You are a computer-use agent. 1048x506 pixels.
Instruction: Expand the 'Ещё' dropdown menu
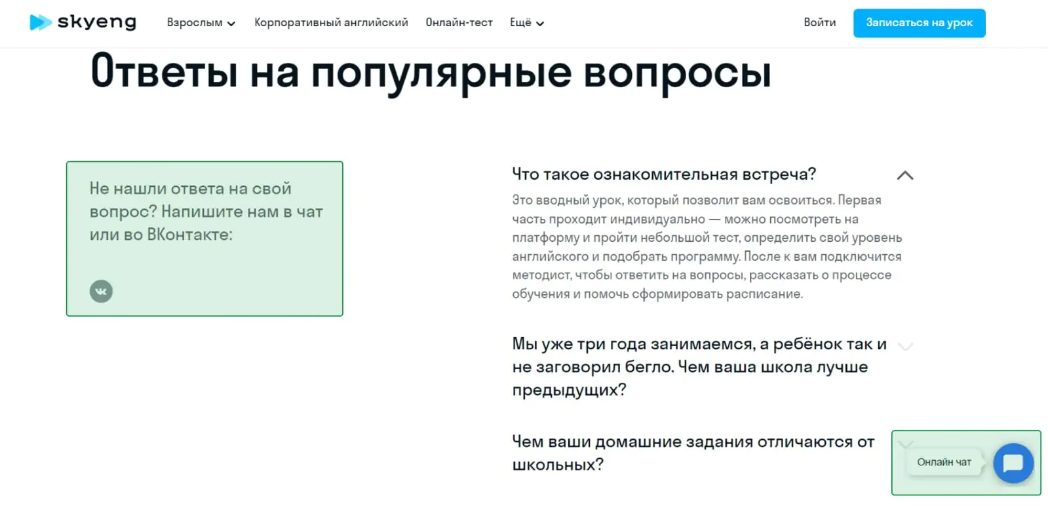click(527, 23)
